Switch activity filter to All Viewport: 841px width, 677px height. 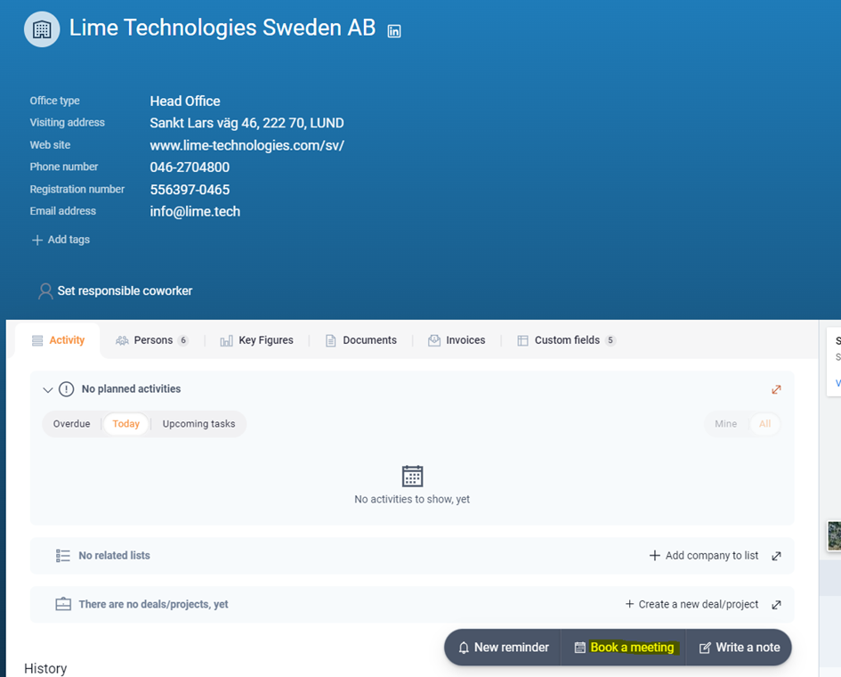764,424
